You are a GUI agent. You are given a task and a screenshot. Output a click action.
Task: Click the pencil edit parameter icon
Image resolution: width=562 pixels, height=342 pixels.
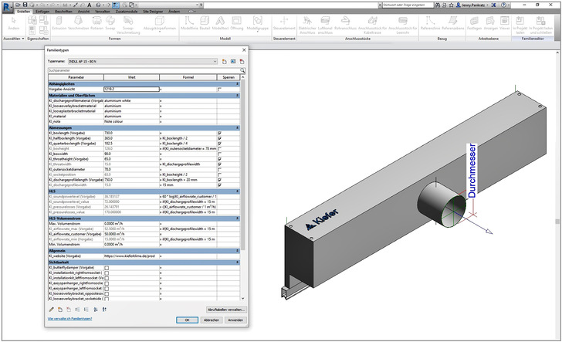tap(51, 309)
